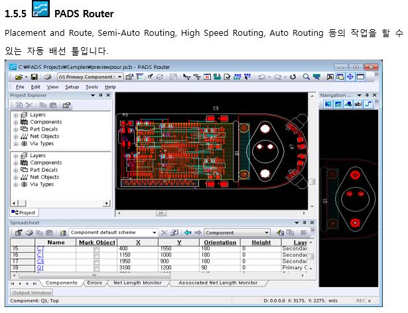The height and width of the screenshot is (313, 408).
Task: Open the main toolbar Properties icon
Action: click(x=129, y=77)
